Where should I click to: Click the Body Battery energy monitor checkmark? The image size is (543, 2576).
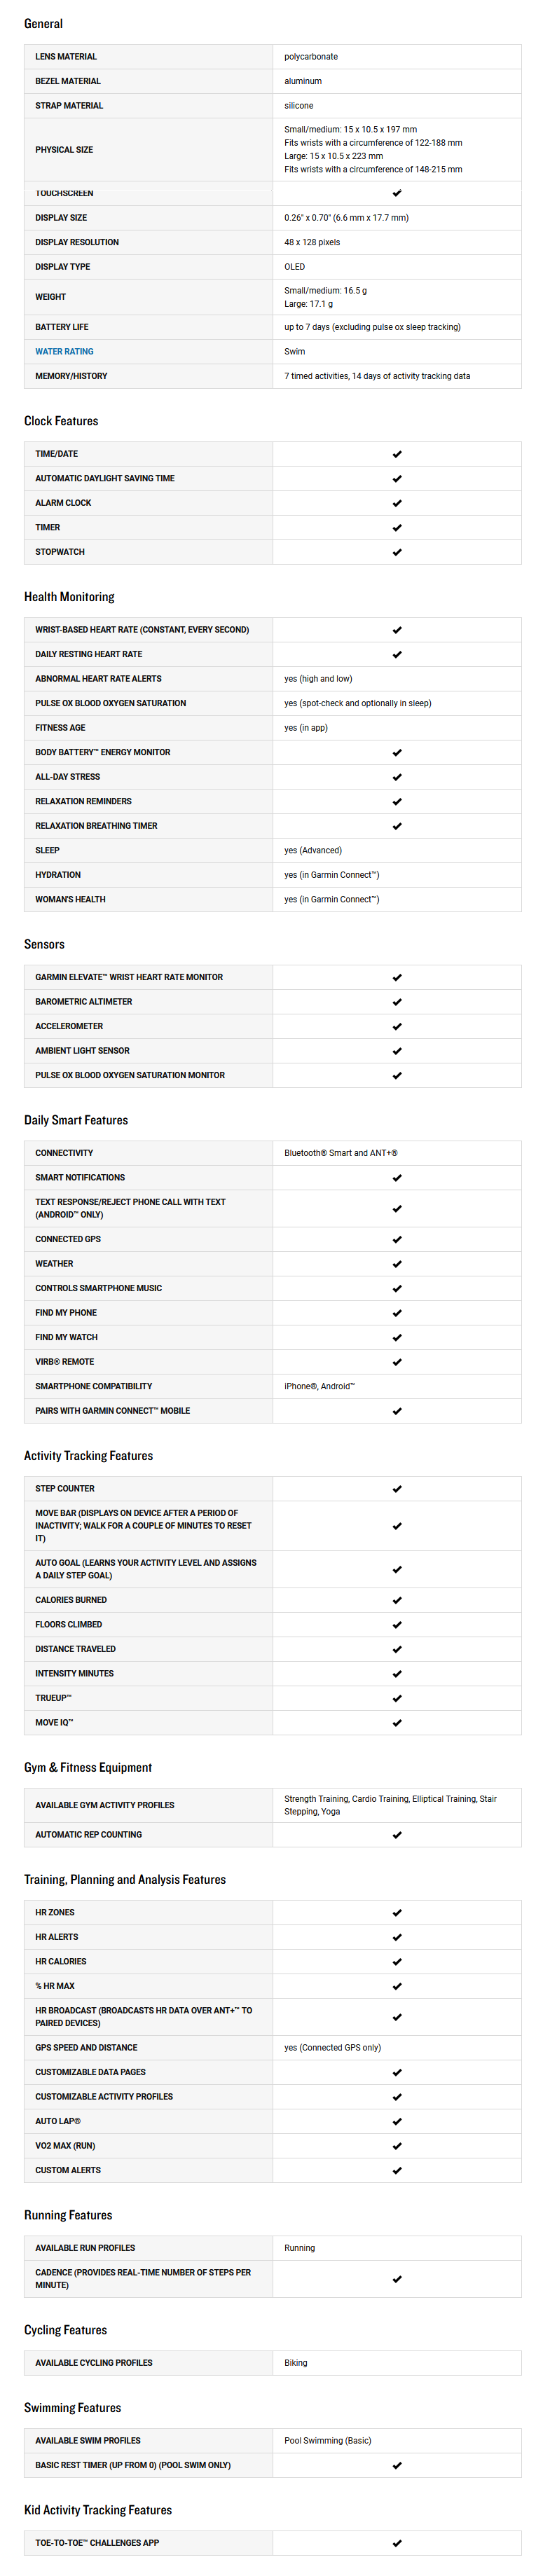397,753
